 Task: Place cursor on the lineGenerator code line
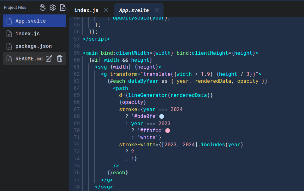click(x=166, y=95)
